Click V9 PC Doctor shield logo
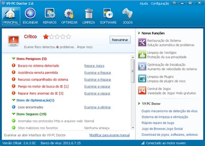 click(x=3, y=3)
